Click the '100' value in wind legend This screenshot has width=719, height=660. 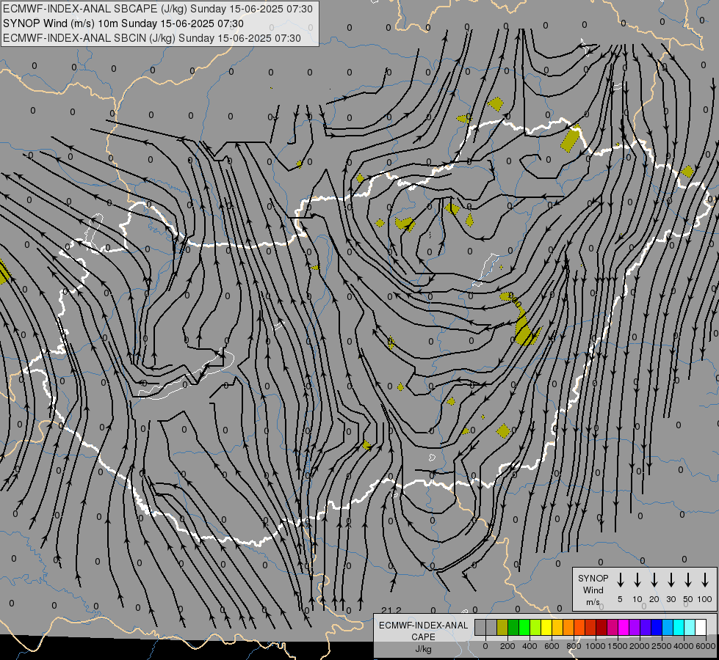(x=705, y=599)
